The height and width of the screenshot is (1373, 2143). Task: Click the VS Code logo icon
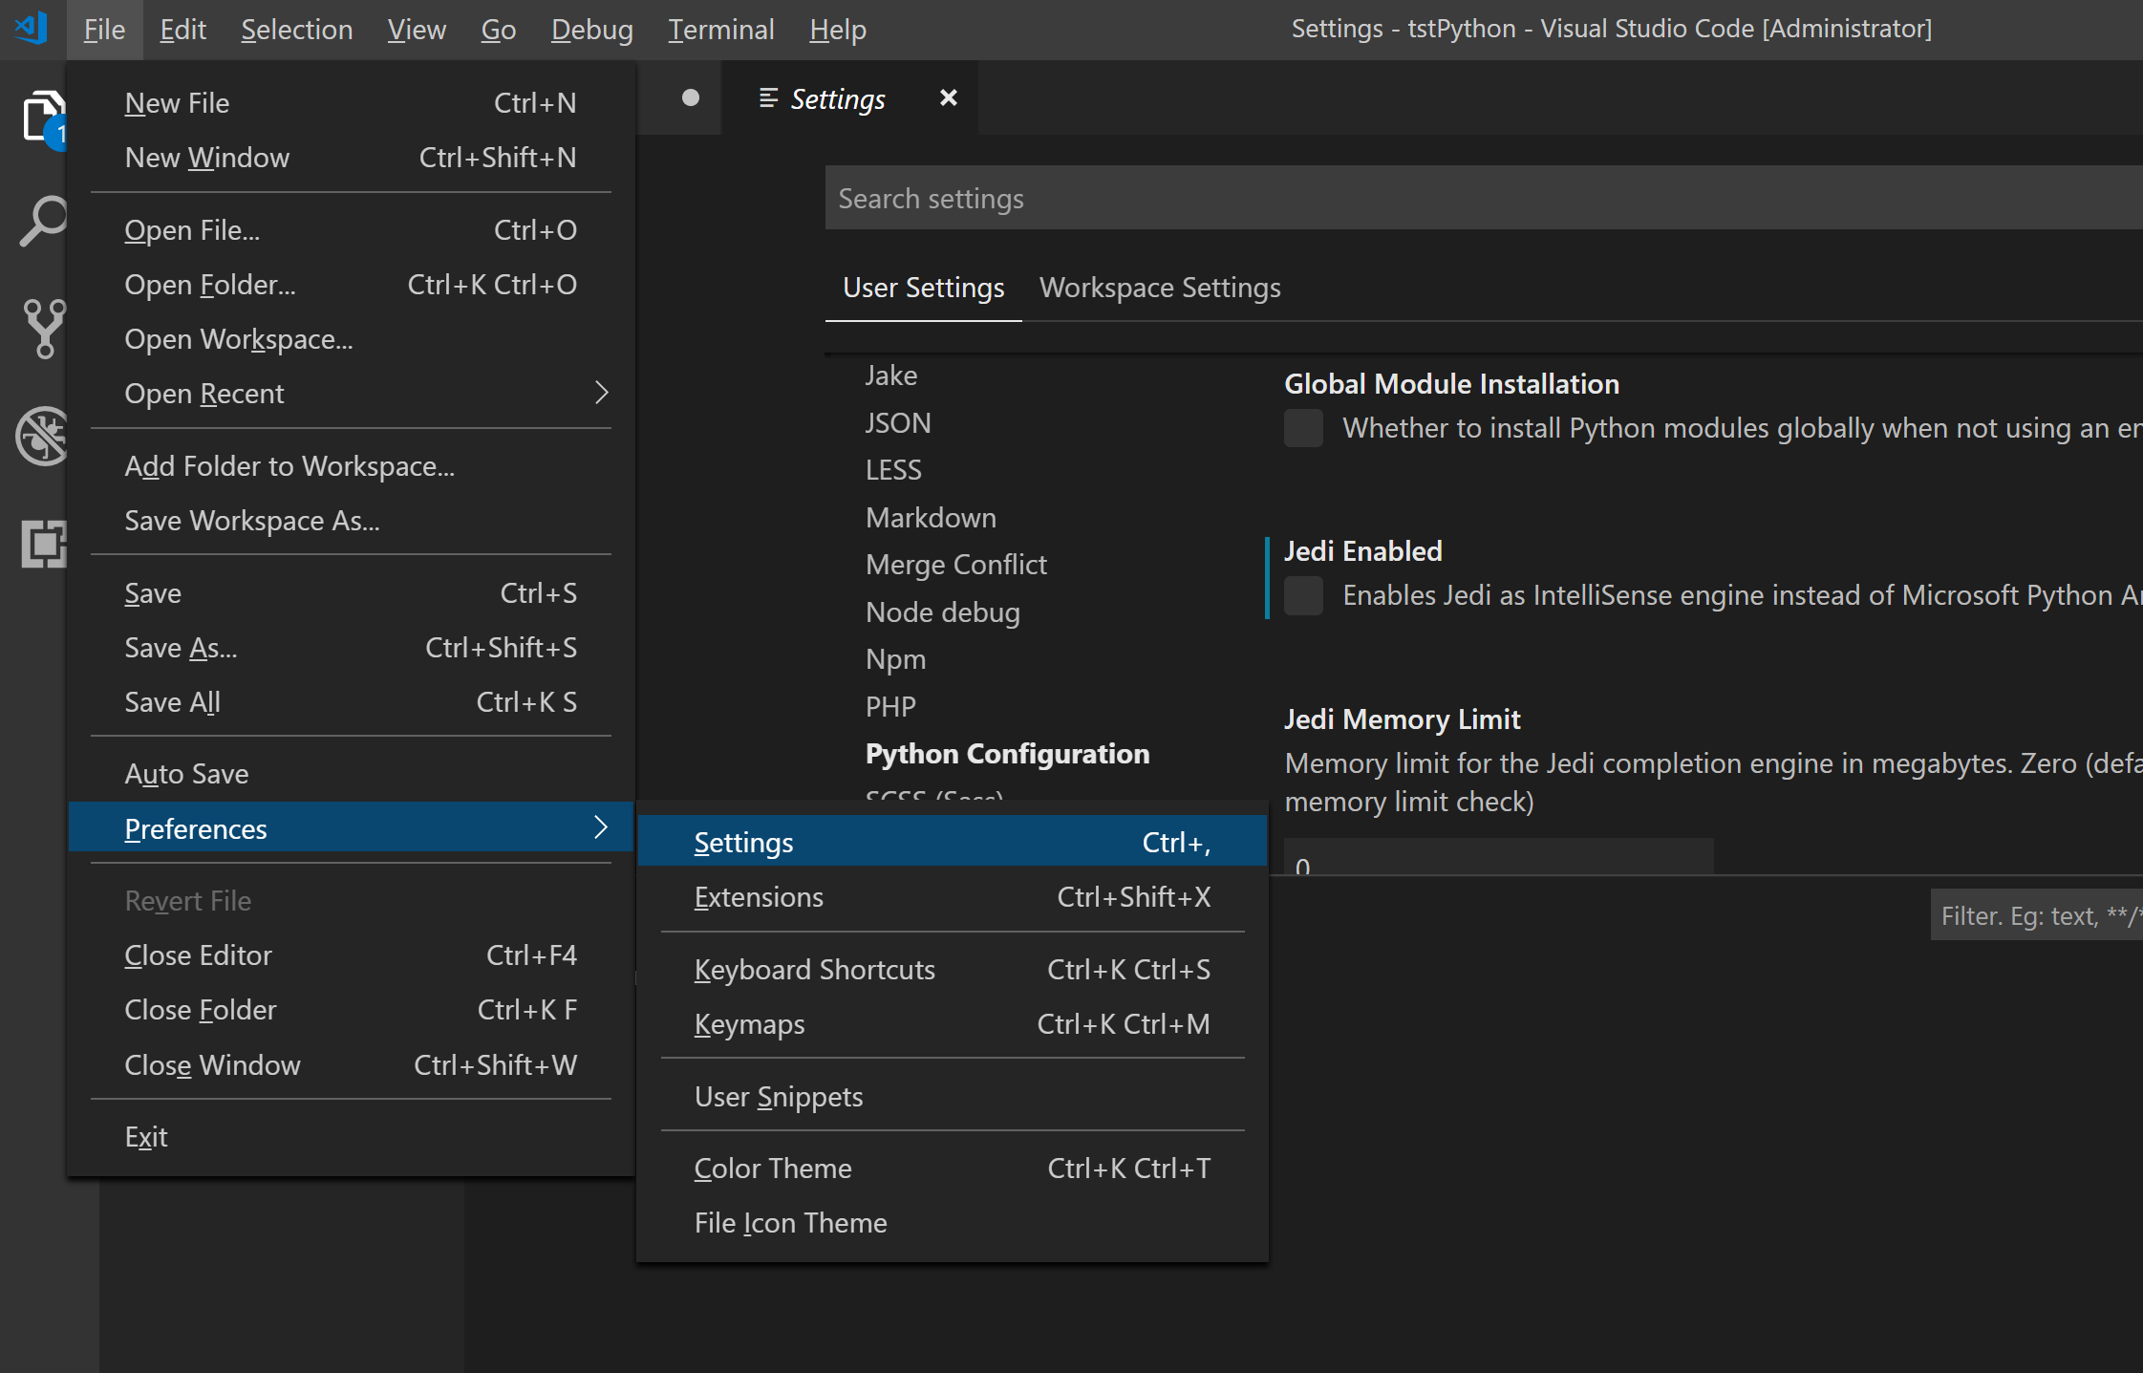pos(32,29)
